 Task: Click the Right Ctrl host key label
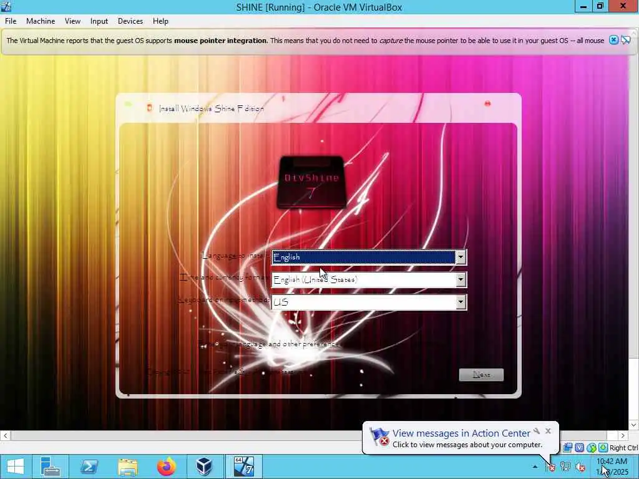click(x=623, y=448)
